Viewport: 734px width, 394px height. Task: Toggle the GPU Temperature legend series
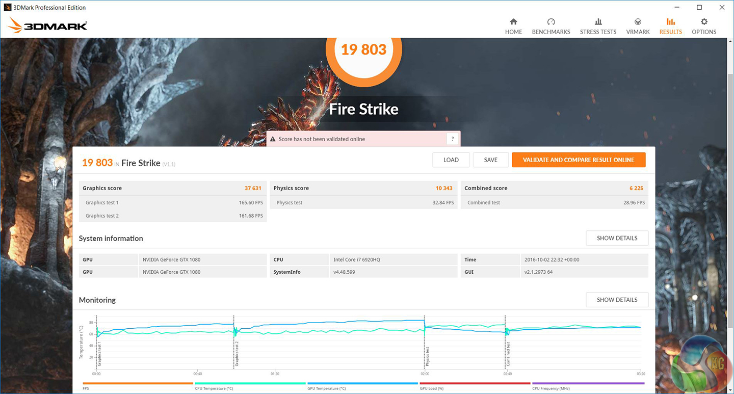(362, 384)
